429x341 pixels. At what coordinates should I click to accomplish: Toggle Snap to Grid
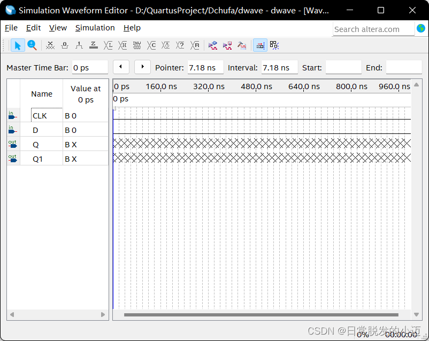click(260, 45)
